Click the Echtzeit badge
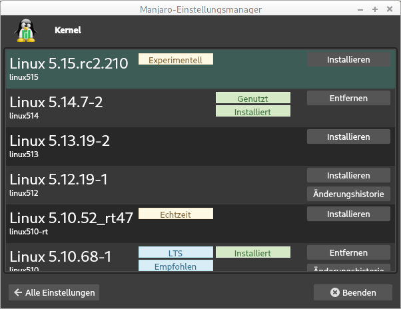 point(176,213)
